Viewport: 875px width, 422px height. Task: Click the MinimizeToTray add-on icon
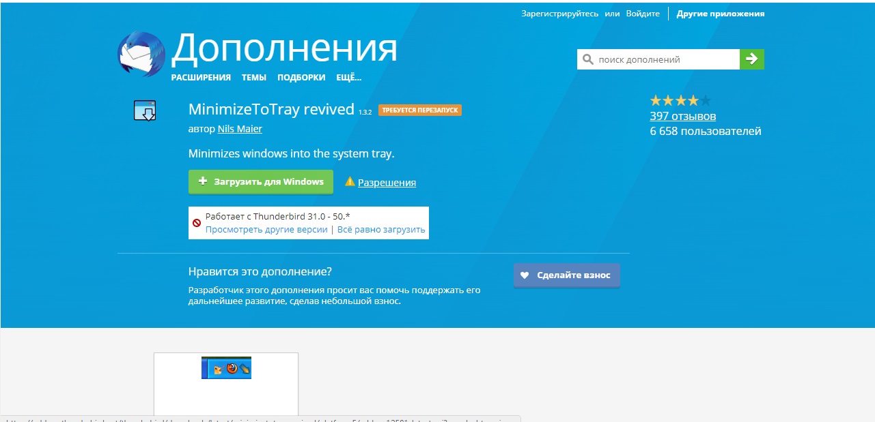pos(145,110)
